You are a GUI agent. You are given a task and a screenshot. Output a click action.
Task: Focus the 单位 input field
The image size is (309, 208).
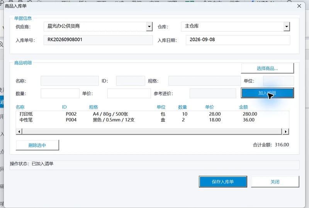(x=278, y=81)
